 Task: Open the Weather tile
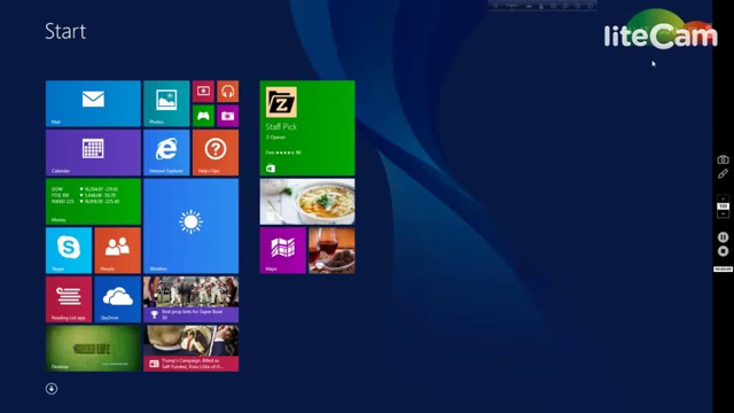pos(191,225)
